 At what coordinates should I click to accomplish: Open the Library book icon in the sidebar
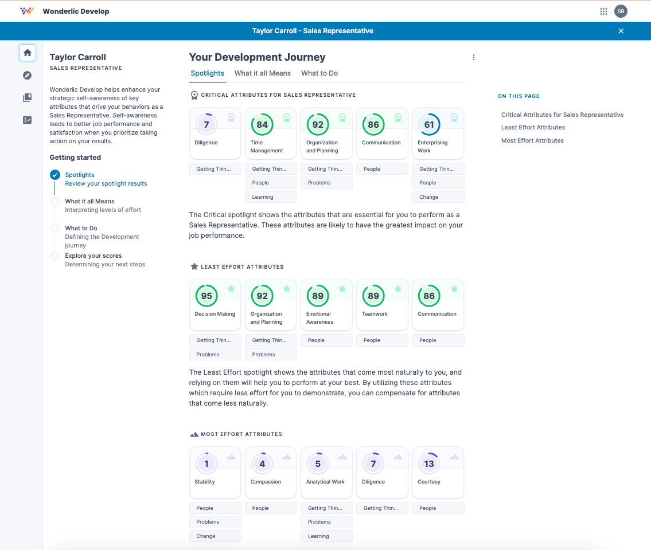point(27,97)
